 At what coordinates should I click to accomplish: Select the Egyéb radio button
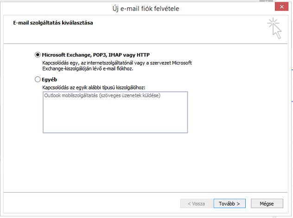pyautogui.click(x=38, y=80)
